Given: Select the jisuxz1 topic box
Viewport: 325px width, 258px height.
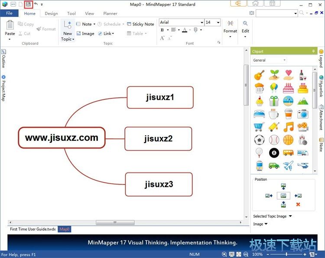Looking at the screenshot, I should click(160, 97).
